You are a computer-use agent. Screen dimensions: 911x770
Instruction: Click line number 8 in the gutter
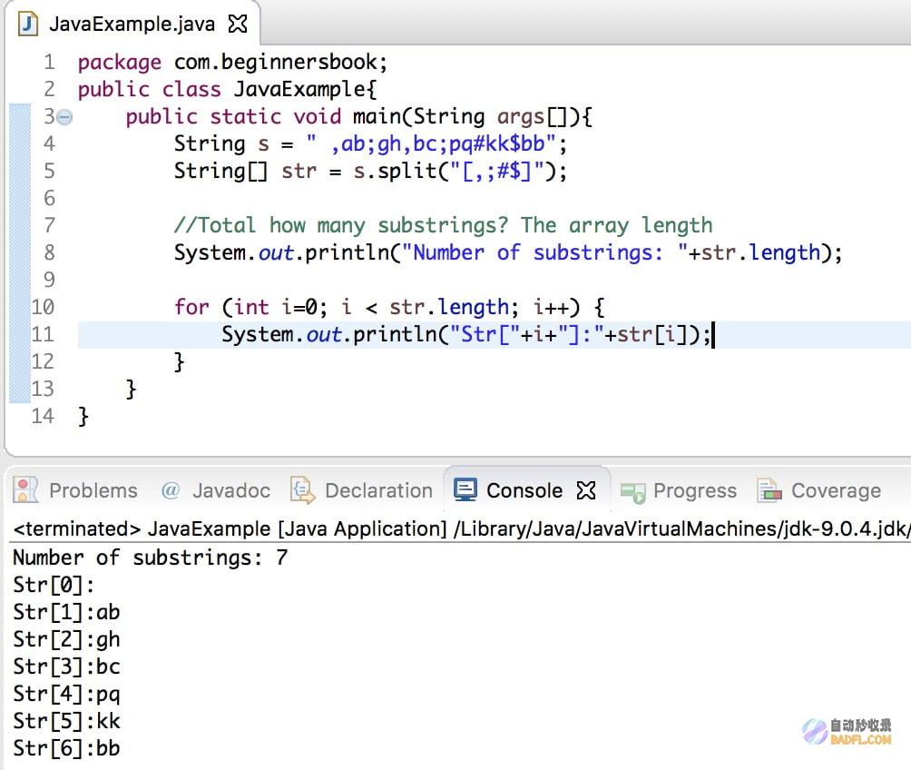coord(49,252)
